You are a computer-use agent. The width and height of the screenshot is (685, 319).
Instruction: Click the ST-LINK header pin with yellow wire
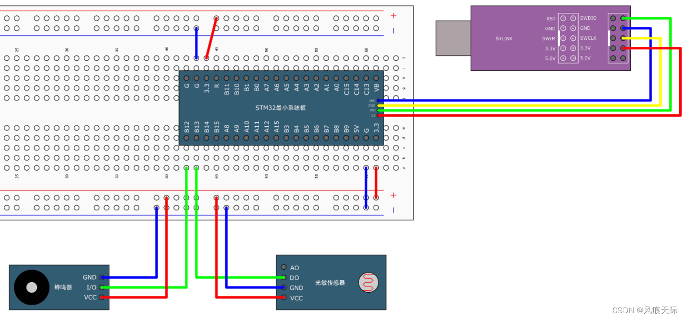623,38
